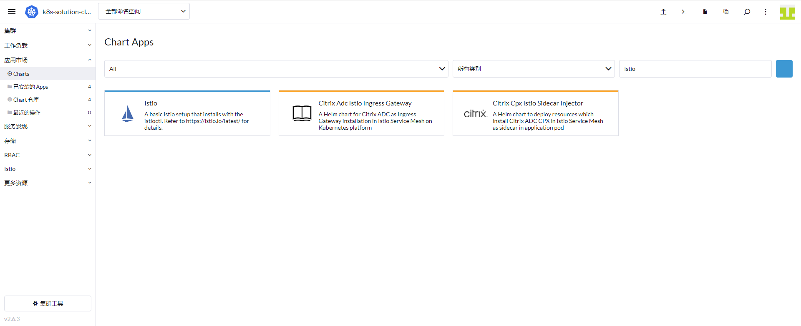This screenshot has width=801, height=326.
Task: Click the Kubernetes cluster logo icon
Action: point(32,12)
